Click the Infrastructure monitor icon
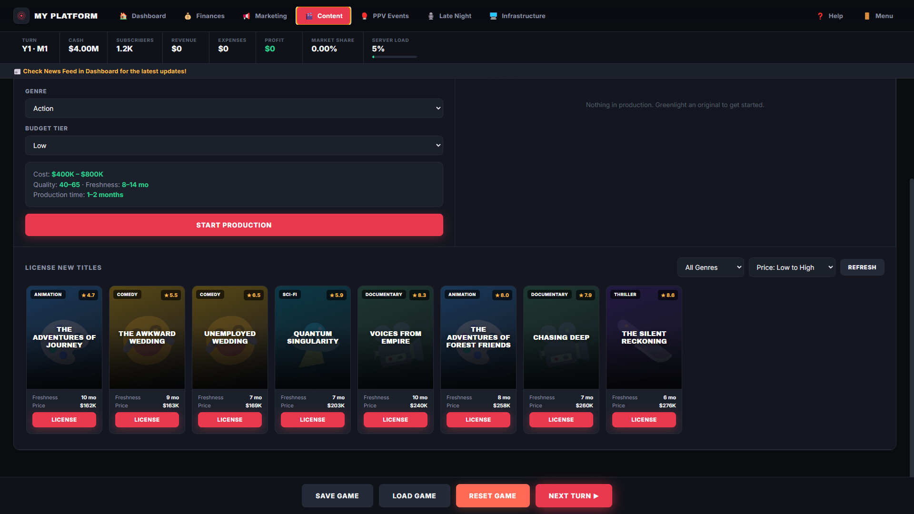Viewport: 914px width, 514px height. click(493, 16)
